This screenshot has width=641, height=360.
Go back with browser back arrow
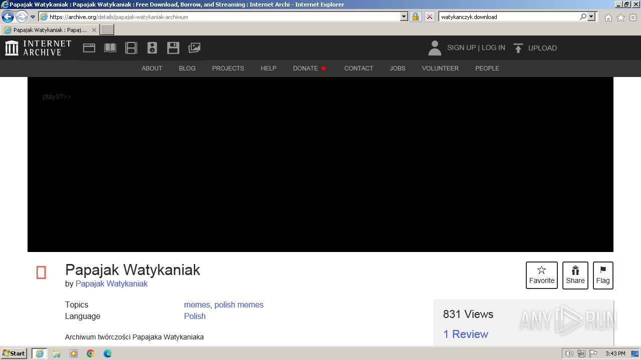point(8,16)
